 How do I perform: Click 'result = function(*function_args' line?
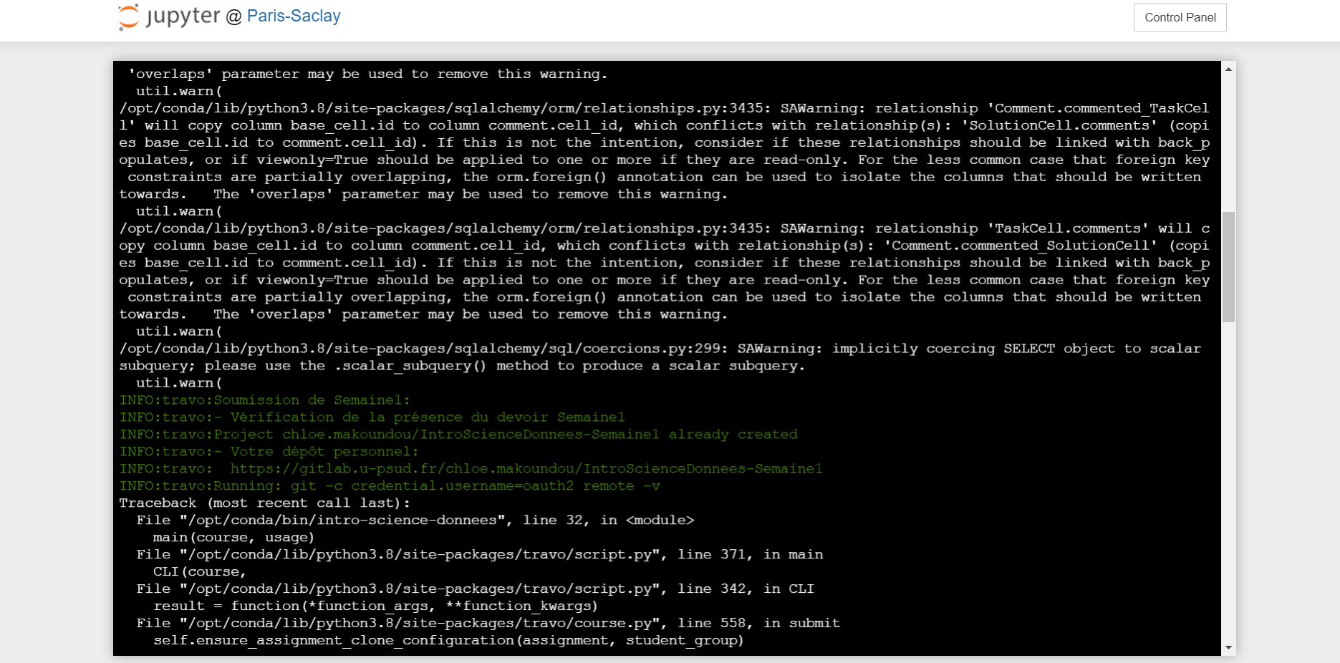click(x=375, y=606)
